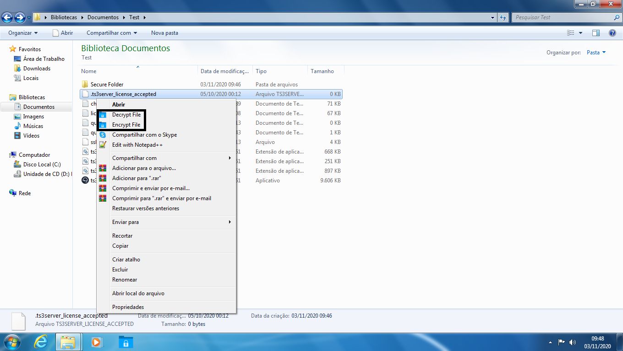Click WinRAR icon beside Adicionar para o arquivo
The height and width of the screenshot is (351, 623).
tap(103, 168)
